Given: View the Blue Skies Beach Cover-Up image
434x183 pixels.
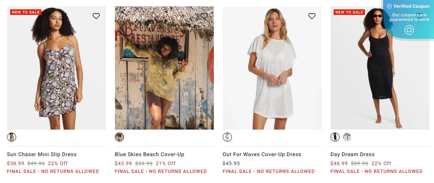Looking at the screenshot, I should (x=164, y=75).
